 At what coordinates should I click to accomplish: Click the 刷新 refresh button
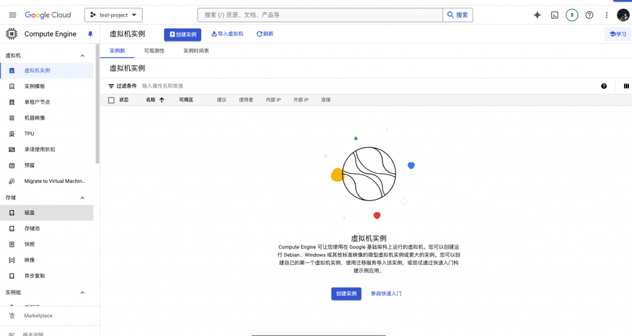[x=265, y=34]
